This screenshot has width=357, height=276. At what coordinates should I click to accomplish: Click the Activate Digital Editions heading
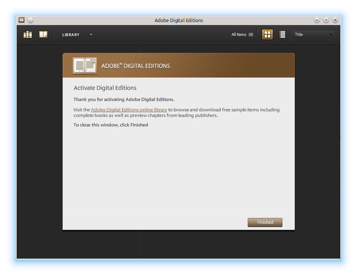click(x=105, y=88)
